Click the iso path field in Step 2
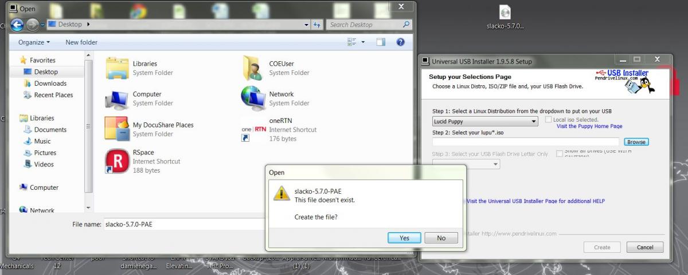This screenshot has height=275, width=688. pos(526,142)
